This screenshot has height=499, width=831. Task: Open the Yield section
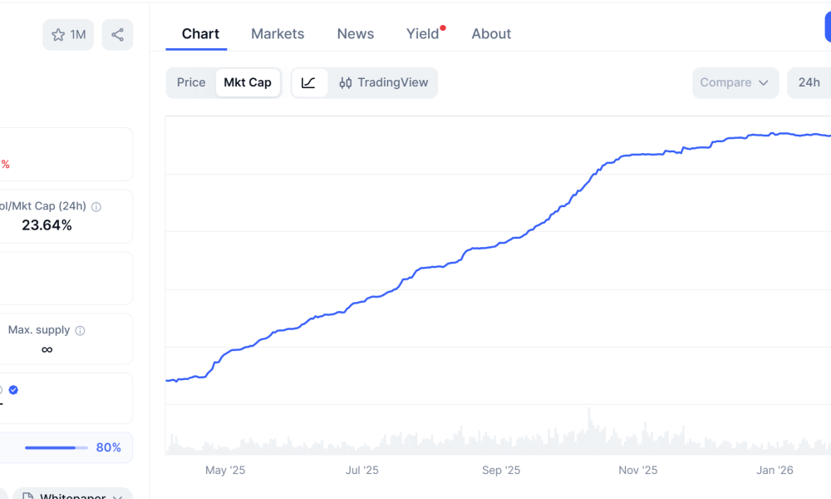421,33
